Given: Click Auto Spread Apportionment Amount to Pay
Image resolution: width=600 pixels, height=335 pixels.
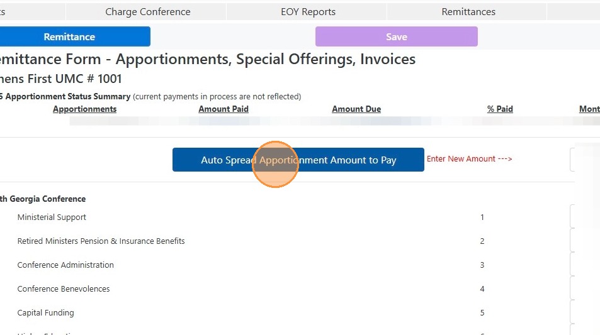Looking at the screenshot, I should pos(298,160).
